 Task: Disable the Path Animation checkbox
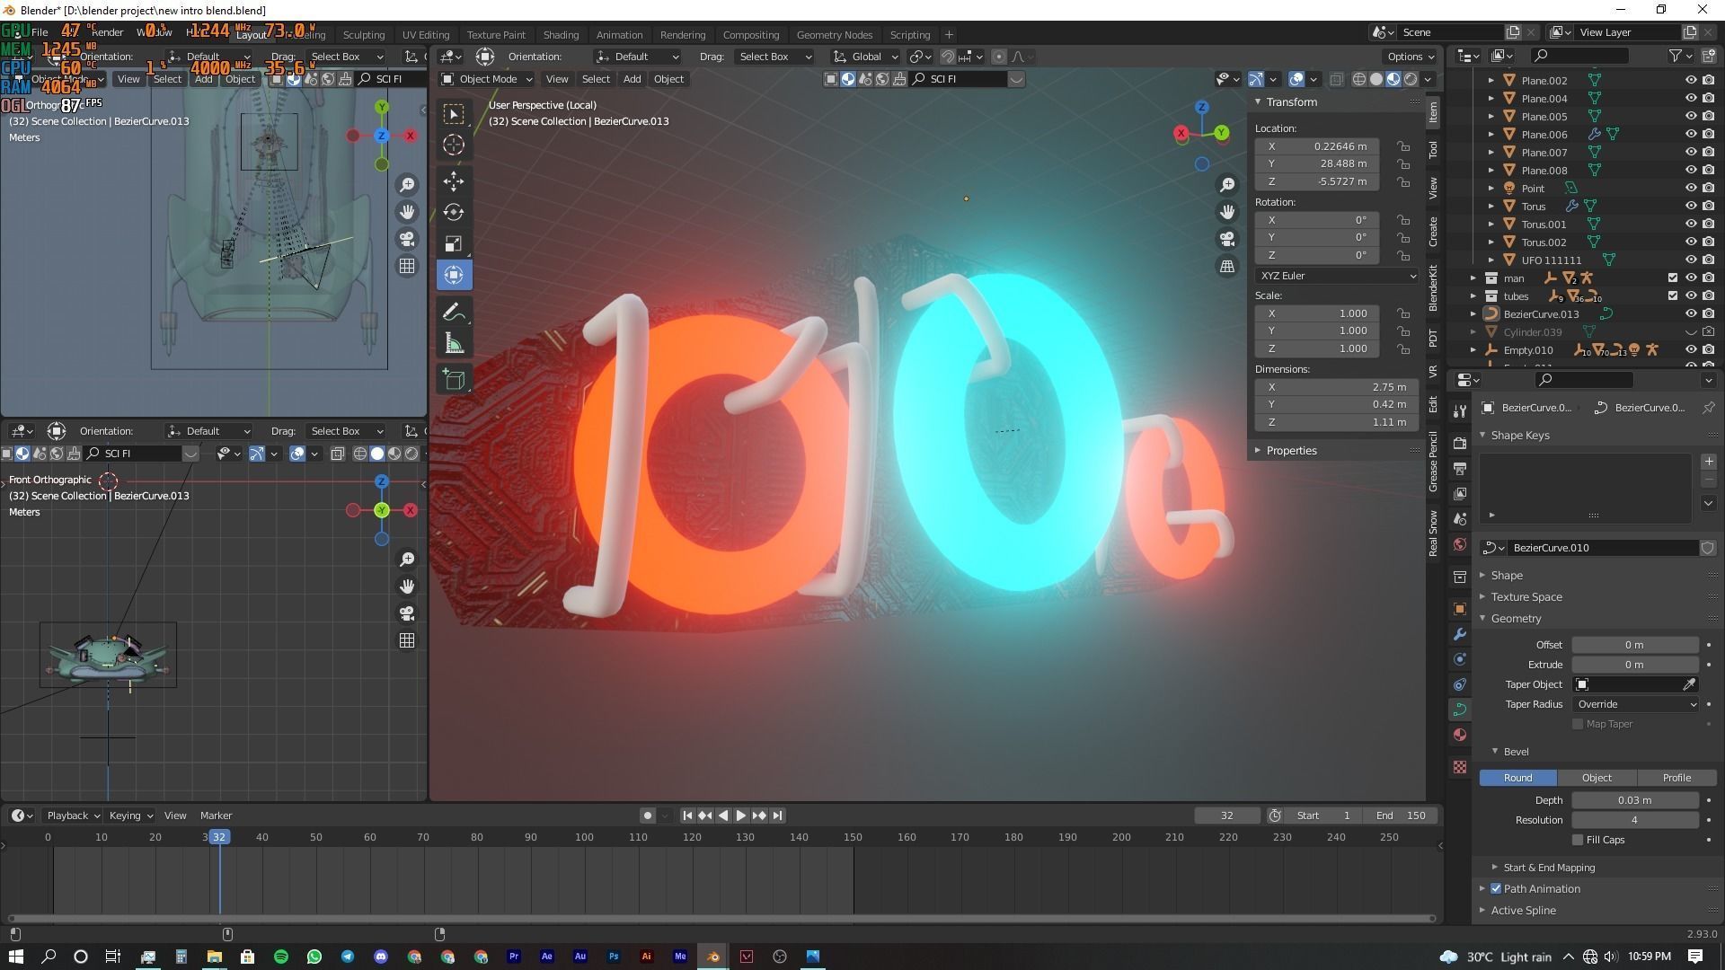tap(1496, 888)
